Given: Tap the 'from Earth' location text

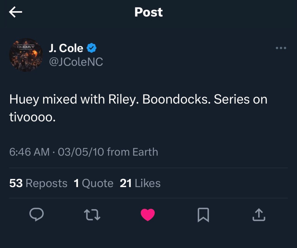Looking at the screenshot, I should point(132,152).
